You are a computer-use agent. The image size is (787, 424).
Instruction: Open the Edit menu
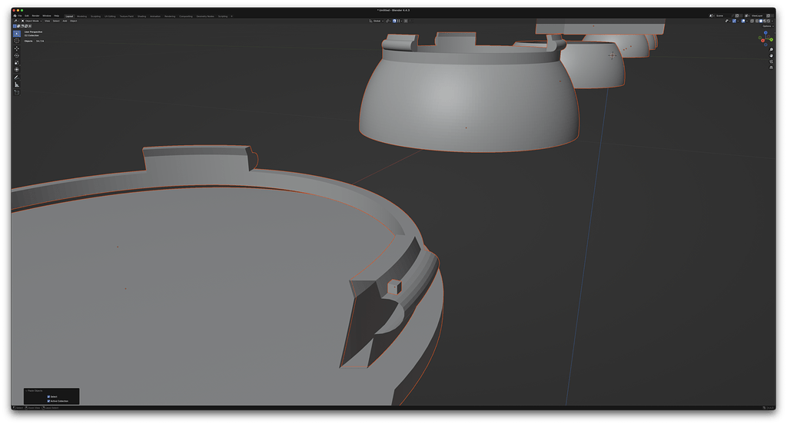(27, 15)
